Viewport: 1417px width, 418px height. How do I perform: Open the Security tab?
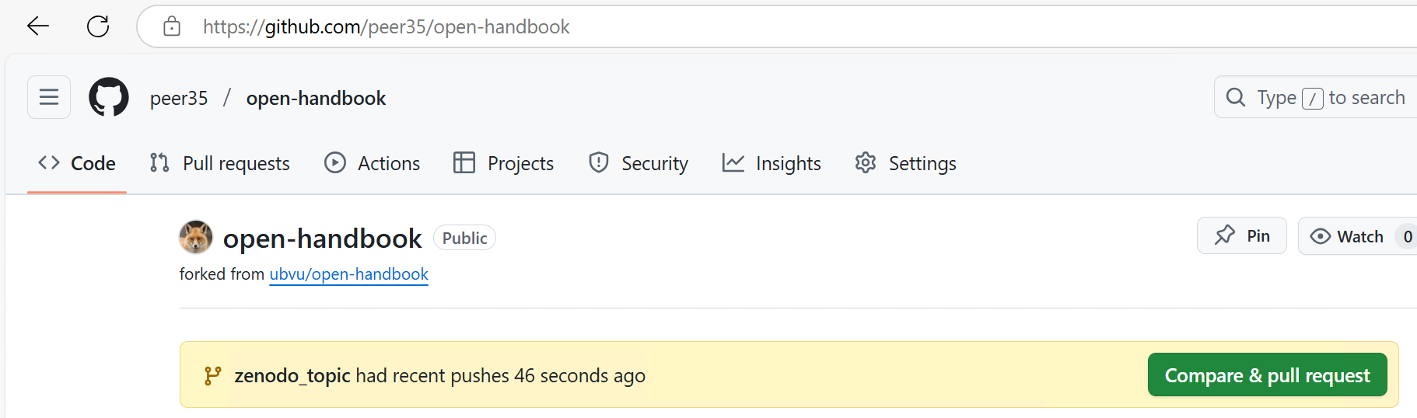tap(639, 163)
